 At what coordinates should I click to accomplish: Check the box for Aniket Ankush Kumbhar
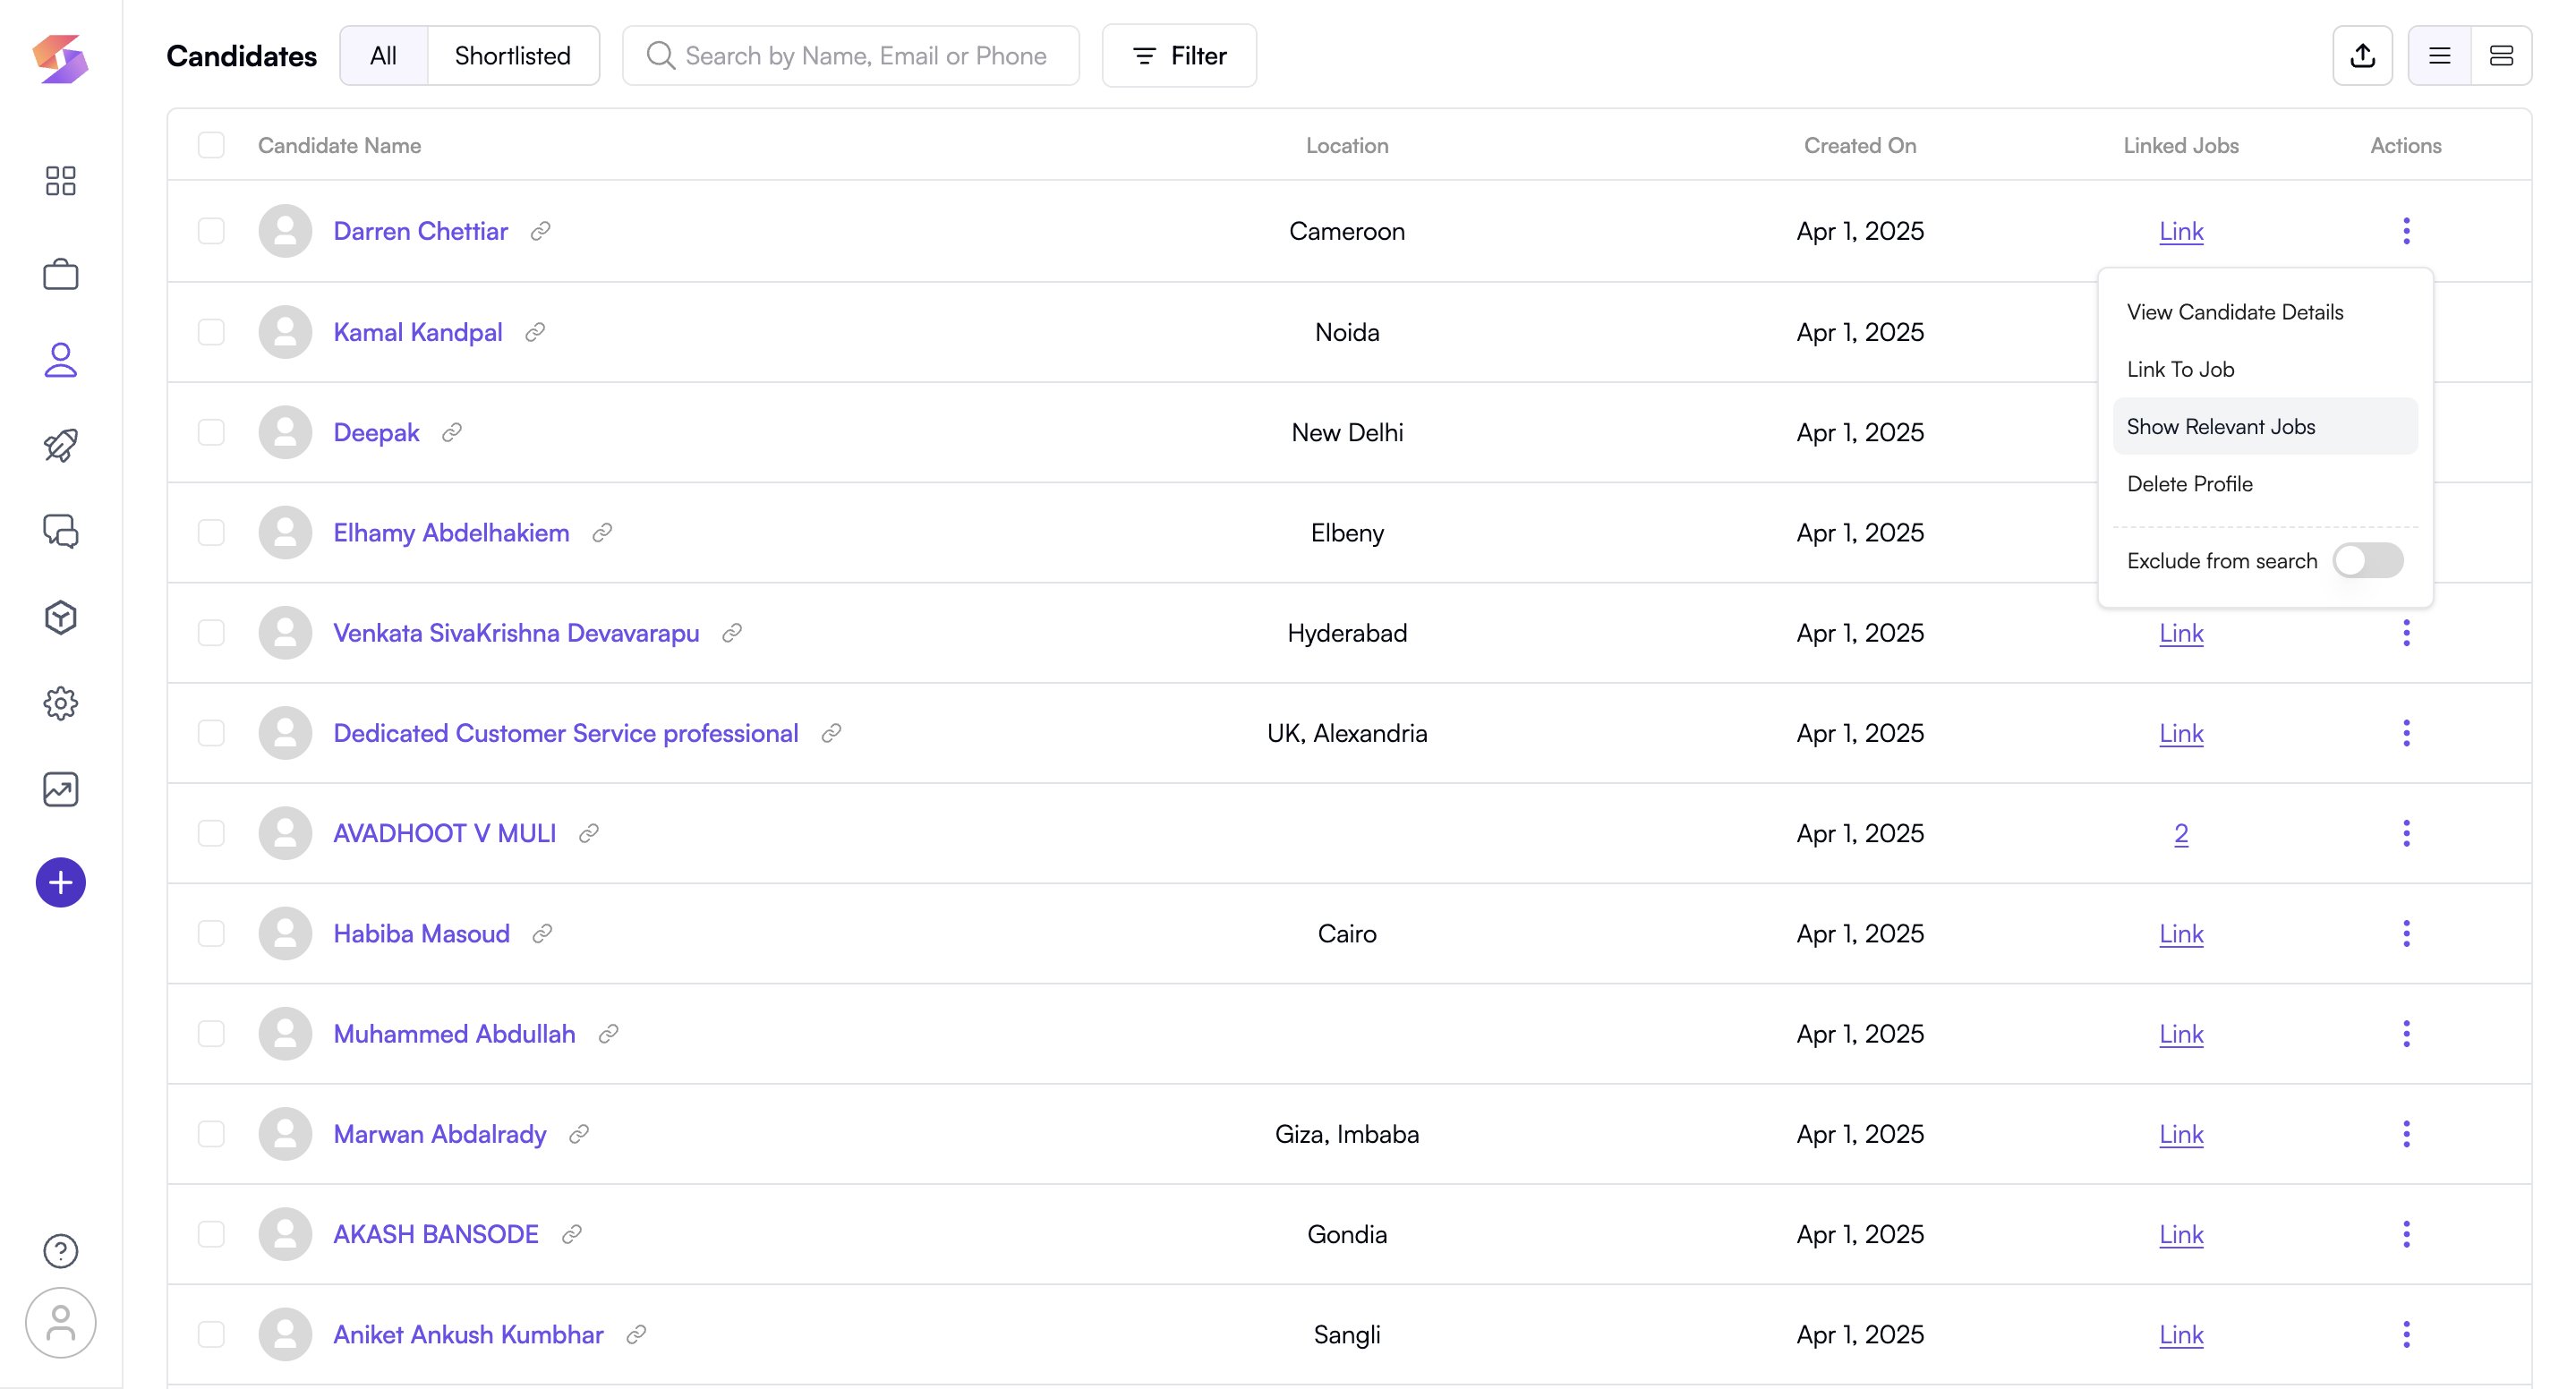pyautogui.click(x=211, y=1334)
